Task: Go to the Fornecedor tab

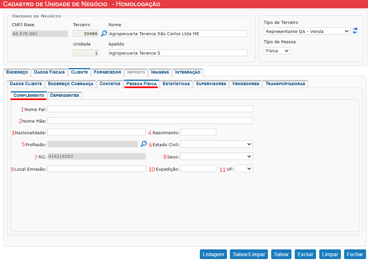Action: click(x=107, y=72)
